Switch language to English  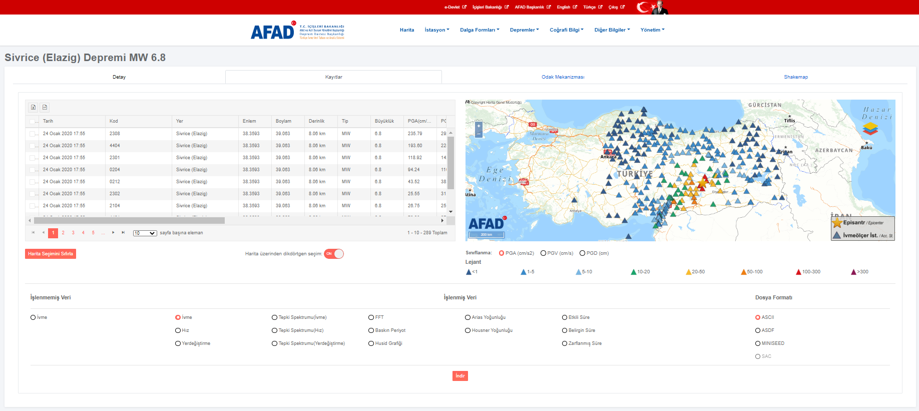567,7
